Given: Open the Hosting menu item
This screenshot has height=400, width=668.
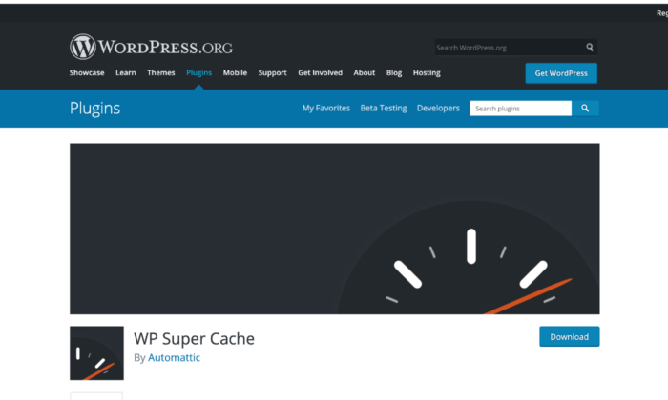Looking at the screenshot, I should [427, 72].
